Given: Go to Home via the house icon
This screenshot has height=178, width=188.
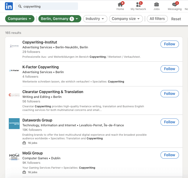Looking at the screenshot, I should coord(120,5).
